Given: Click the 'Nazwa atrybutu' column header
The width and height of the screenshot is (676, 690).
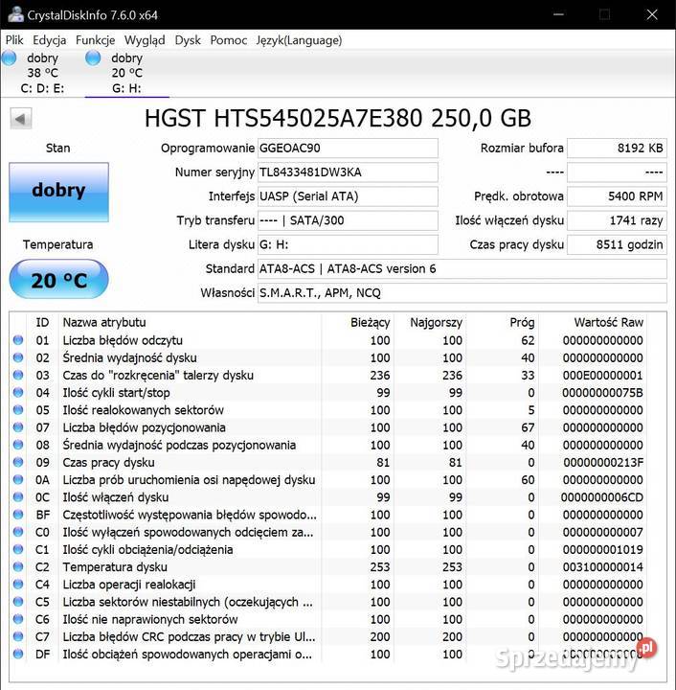Looking at the screenshot, I should [104, 323].
